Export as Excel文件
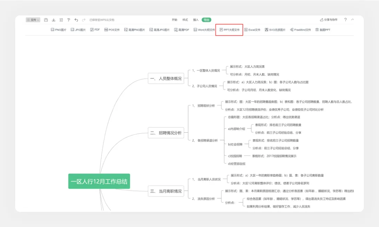 (x=252, y=30)
